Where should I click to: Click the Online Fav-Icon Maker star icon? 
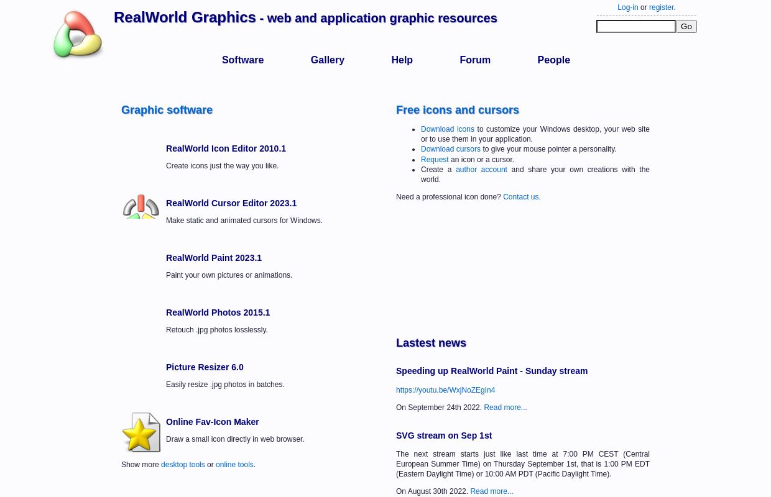pos(141,432)
